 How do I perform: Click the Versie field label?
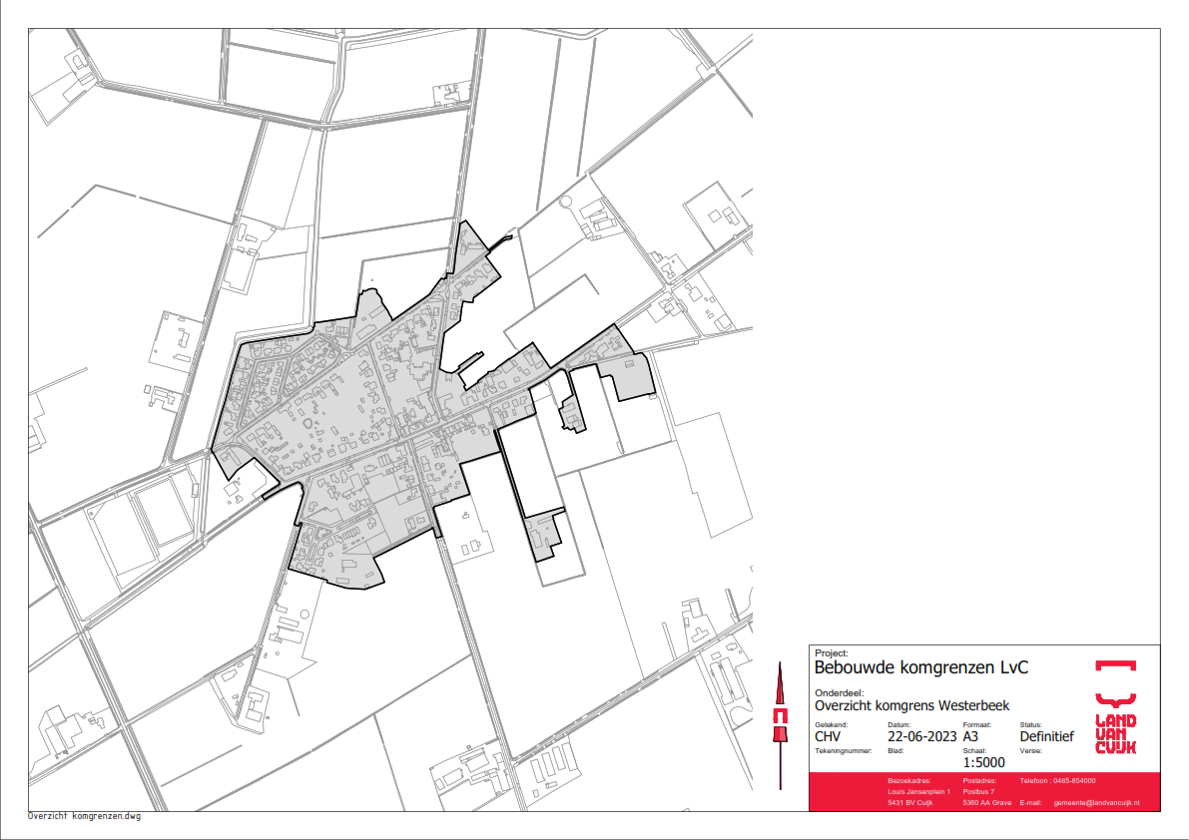tap(1031, 750)
